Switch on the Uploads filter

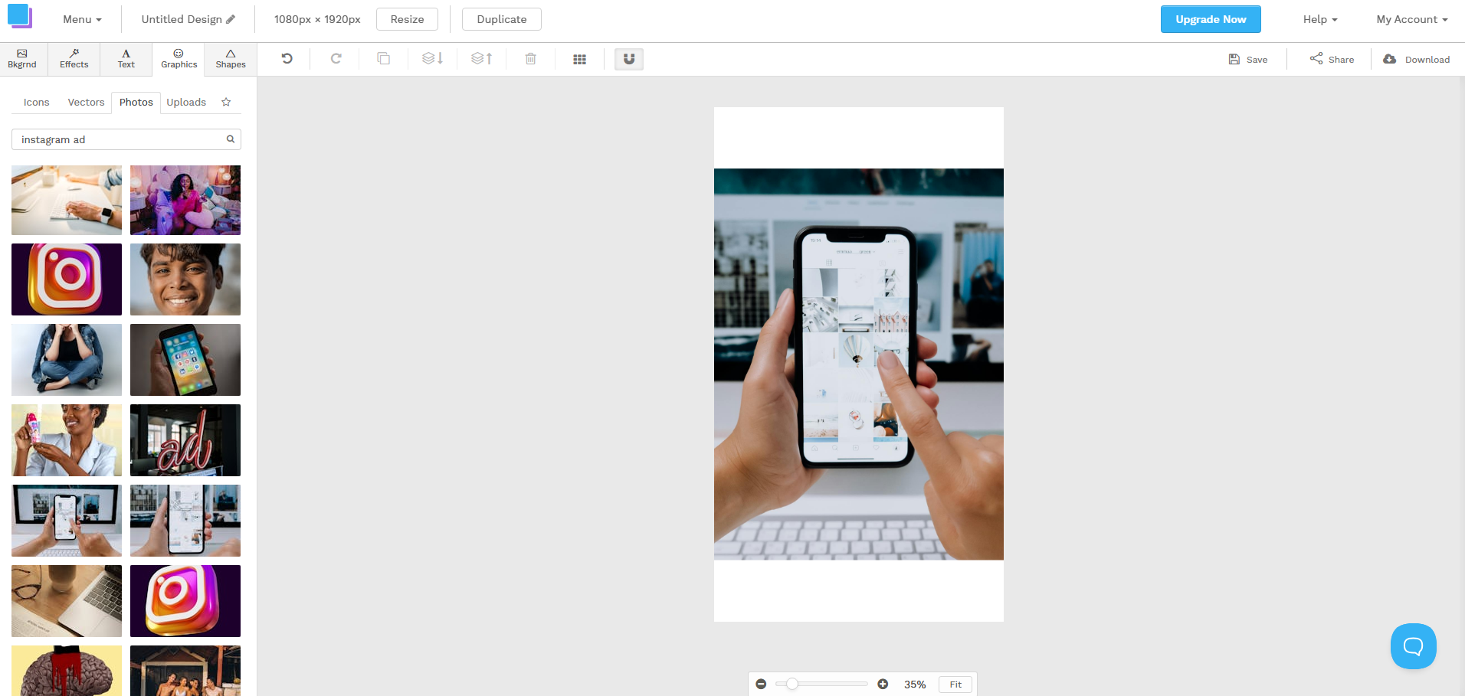coord(185,102)
